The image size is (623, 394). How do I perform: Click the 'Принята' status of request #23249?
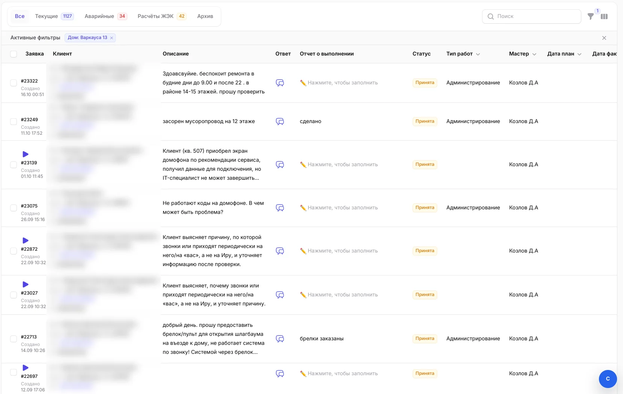point(425,122)
